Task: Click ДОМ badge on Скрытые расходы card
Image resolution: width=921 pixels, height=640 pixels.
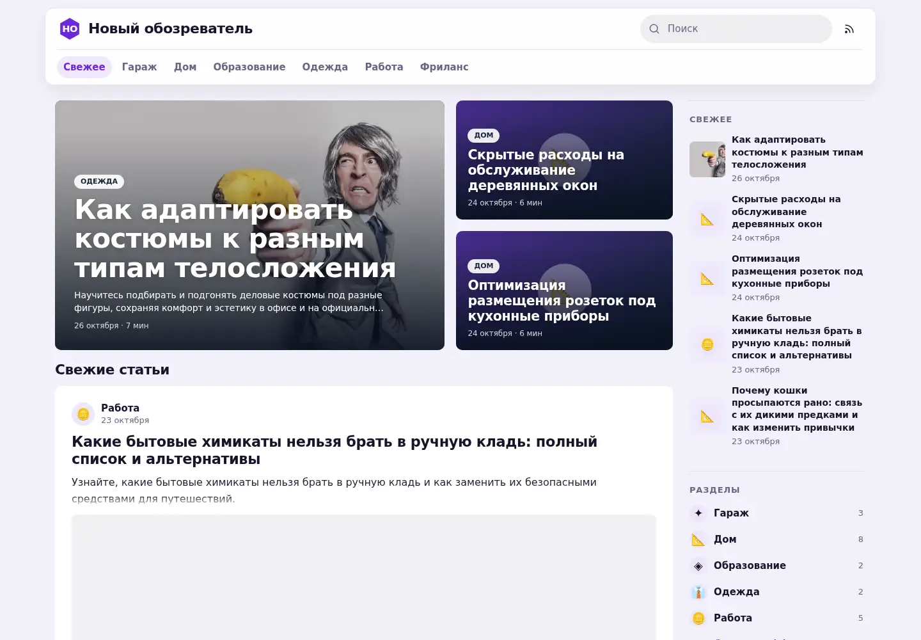Action: tap(484, 135)
